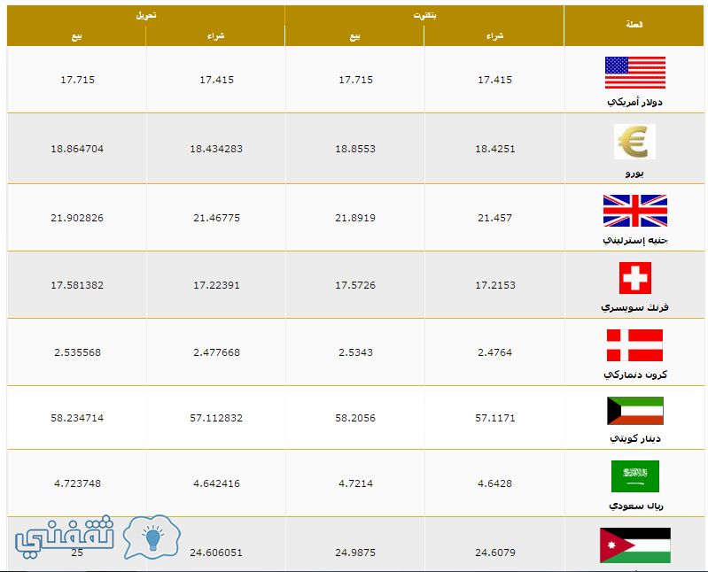
Task: Click the gold Euro symbol icon
Action: (x=634, y=142)
